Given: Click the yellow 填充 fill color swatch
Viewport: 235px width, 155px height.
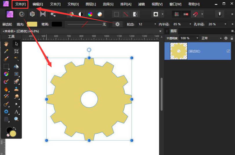Looking at the screenshot, I should point(32,24).
